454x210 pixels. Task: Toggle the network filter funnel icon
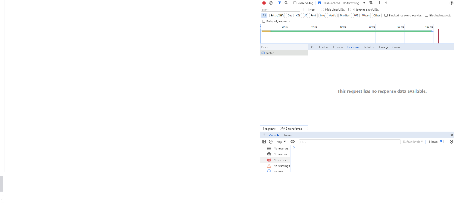click(x=279, y=3)
